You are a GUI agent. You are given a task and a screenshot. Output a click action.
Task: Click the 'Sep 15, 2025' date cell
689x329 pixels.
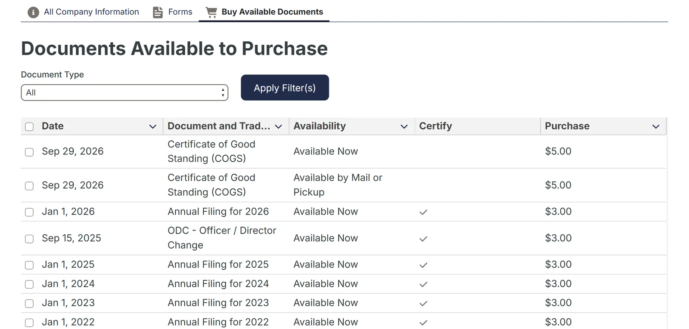click(x=71, y=238)
